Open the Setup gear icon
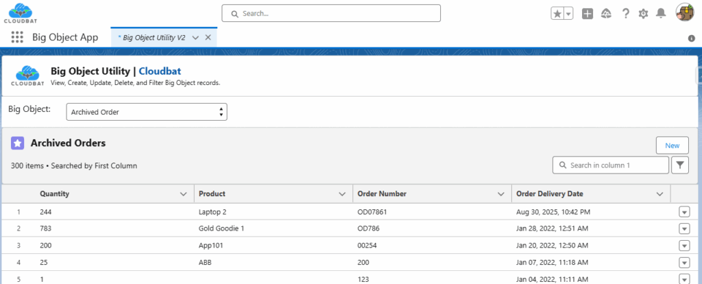This screenshot has height=284, width=702. coord(643,14)
